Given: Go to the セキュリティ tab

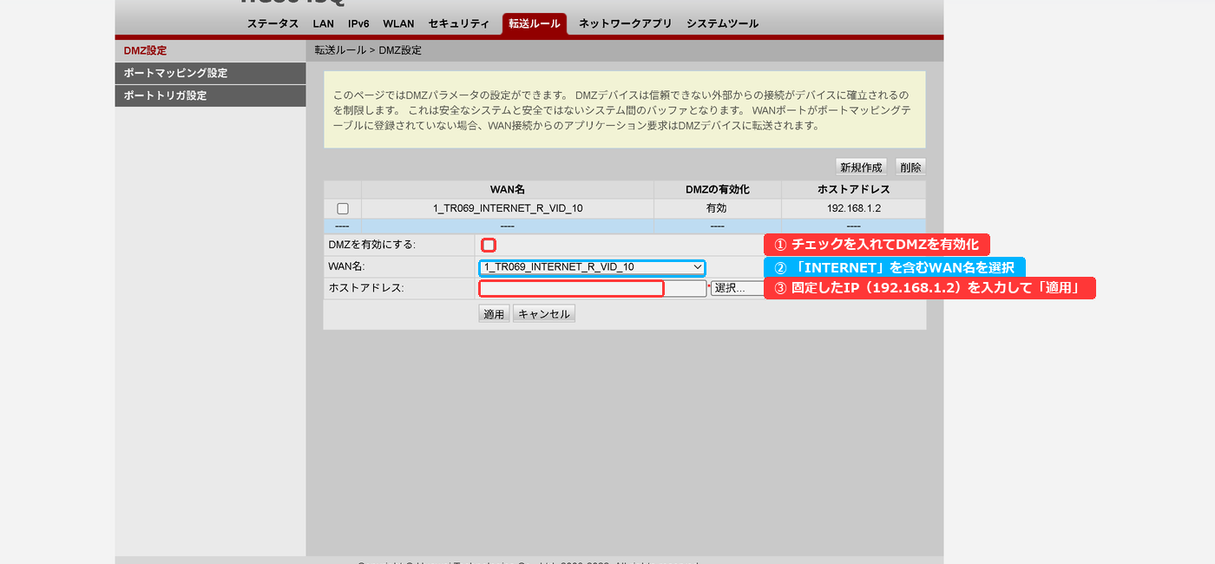Looking at the screenshot, I should (458, 24).
